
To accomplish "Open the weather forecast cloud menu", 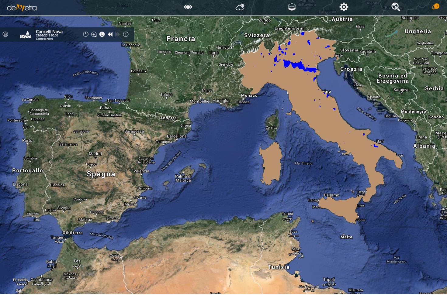I will [240, 7].
